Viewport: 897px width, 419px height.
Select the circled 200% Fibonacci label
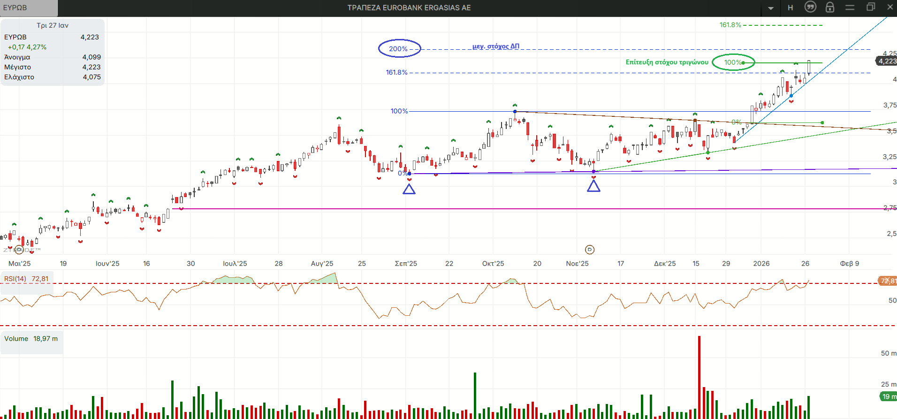399,49
